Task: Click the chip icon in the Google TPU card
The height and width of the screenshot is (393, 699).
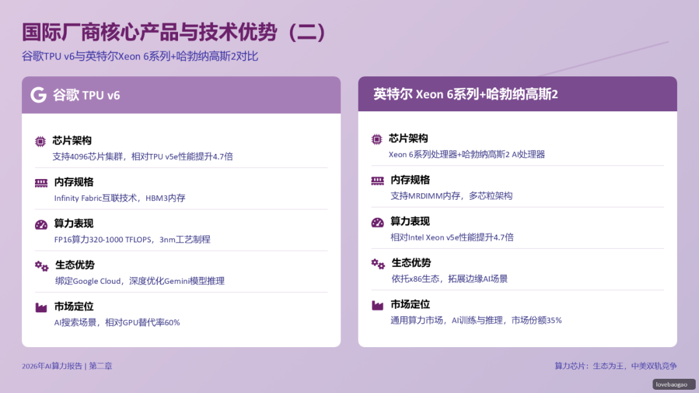Action: (40, 141)
